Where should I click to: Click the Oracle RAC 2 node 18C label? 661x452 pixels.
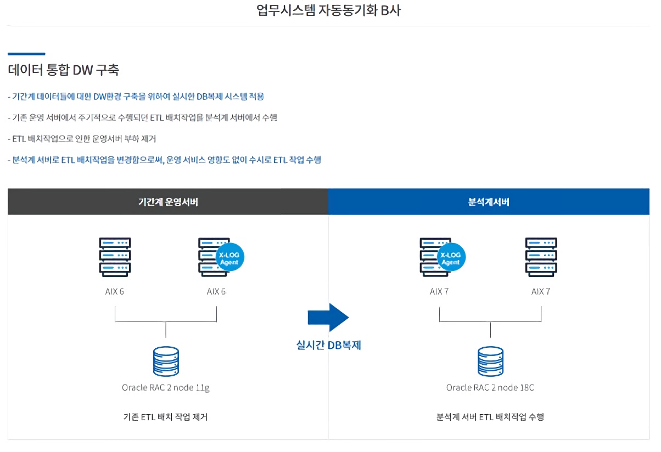pos(490,388)
